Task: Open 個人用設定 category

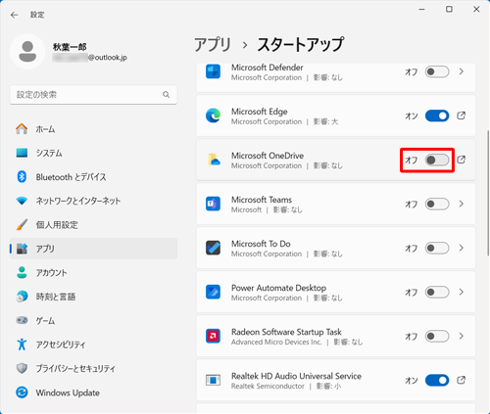Action: pyautogui.click(x=93, y=224)
